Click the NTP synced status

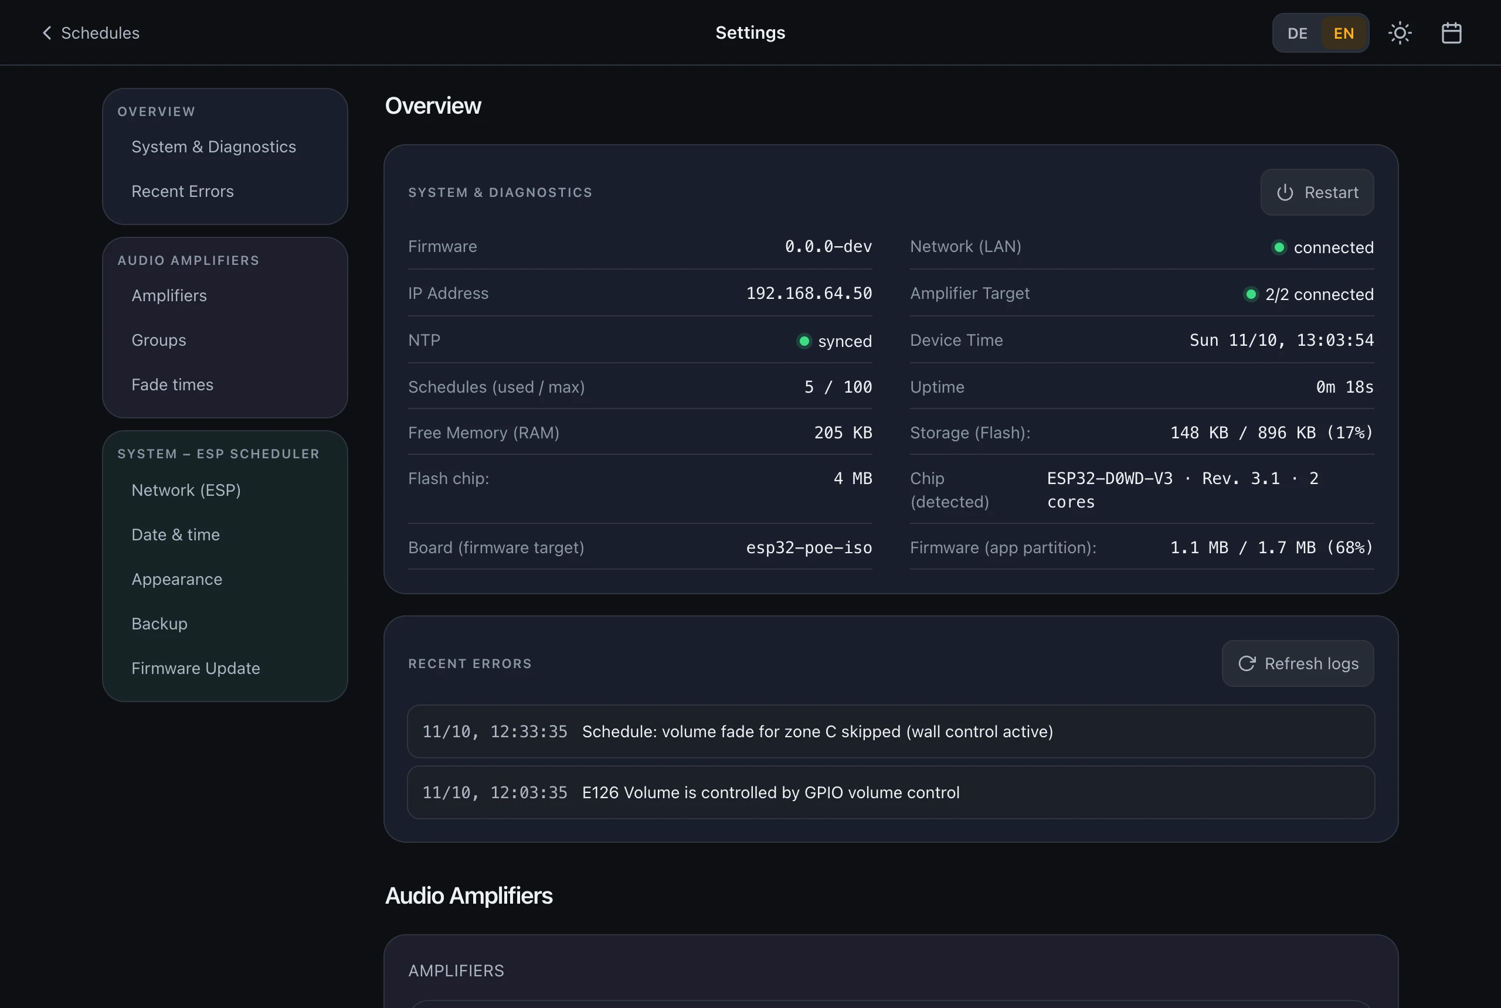[x=834, y=341]
